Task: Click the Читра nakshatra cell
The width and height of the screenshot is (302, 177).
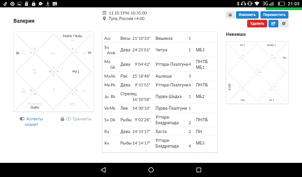Action: pos(161,50)
